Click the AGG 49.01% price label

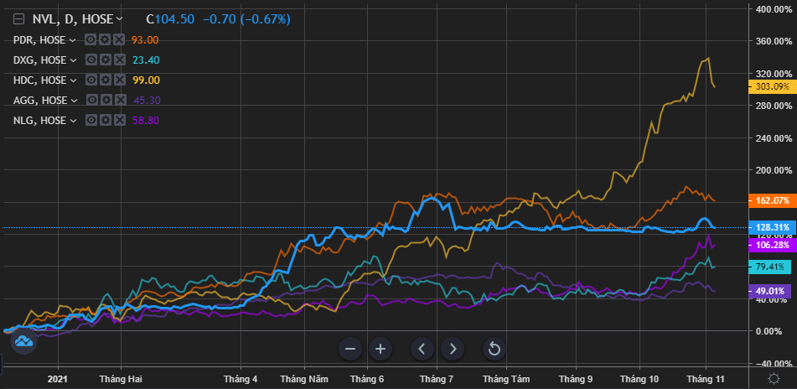[x=770, y=292]
